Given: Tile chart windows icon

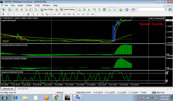Looking at the screenshot, I should click(x=104, y=10).
